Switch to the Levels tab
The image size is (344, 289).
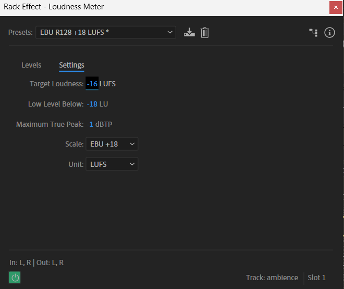31,65
